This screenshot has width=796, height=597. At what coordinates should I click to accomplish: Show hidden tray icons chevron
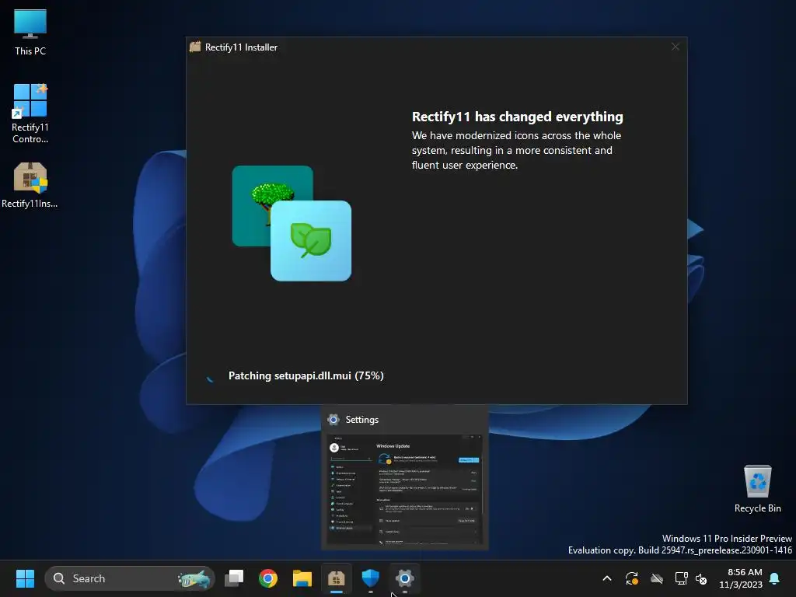606,578
